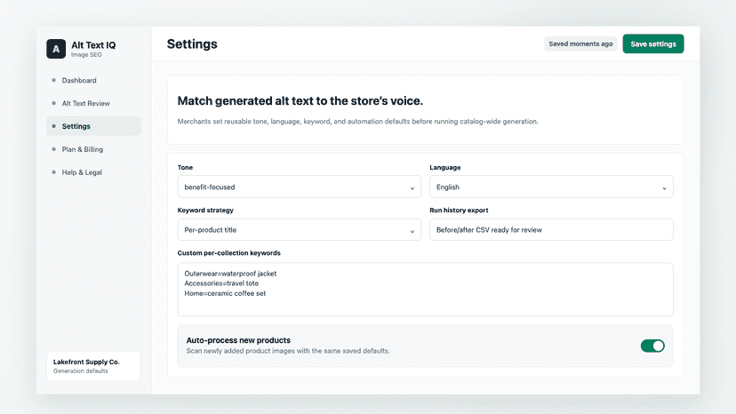736x414 pixels.
Task: Click the Saved moments ago status badge
Action: 580,44
